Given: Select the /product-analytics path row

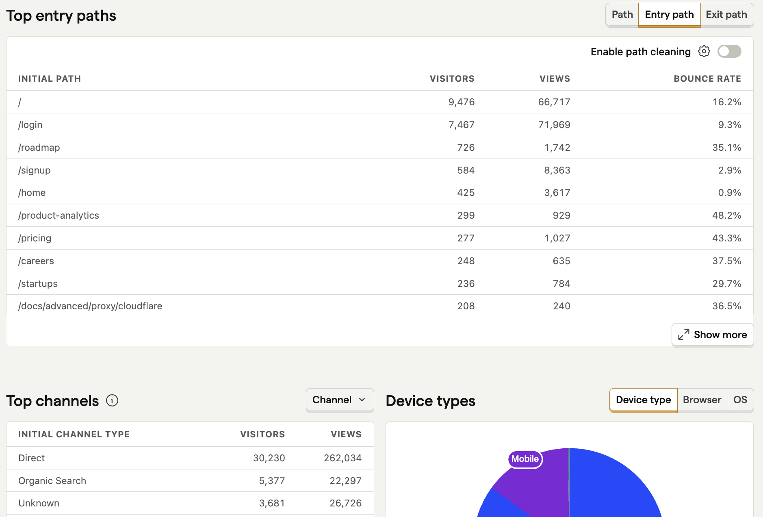Looking at the screenshot, I should point(380,215).
